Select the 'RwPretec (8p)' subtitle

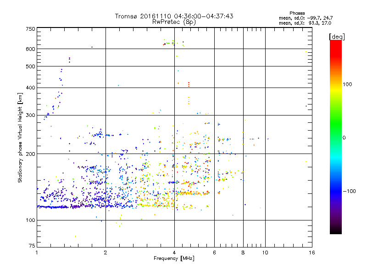point(174,22)
